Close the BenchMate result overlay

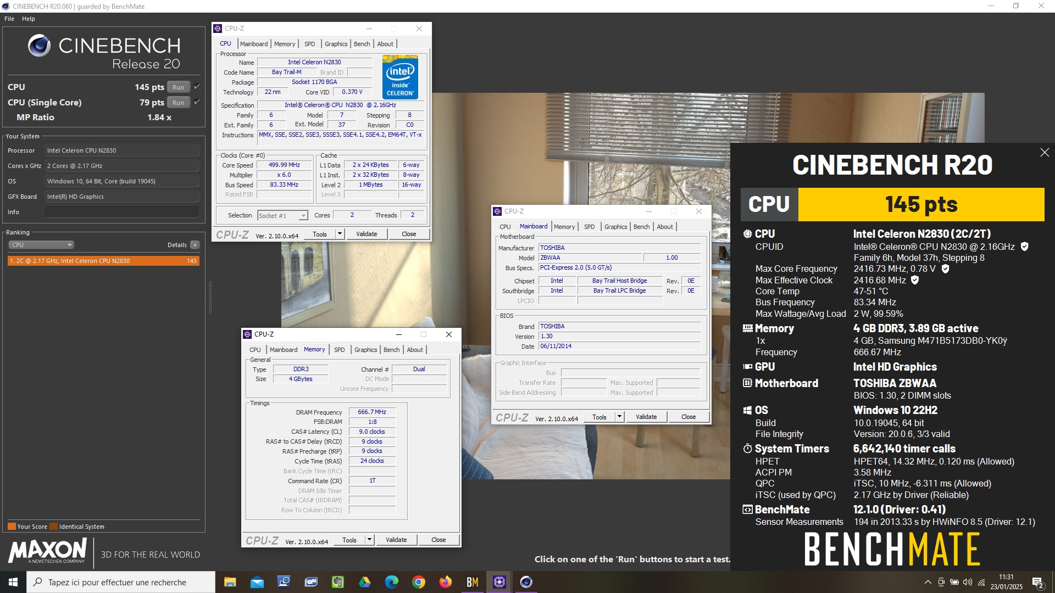(1045, 153)
